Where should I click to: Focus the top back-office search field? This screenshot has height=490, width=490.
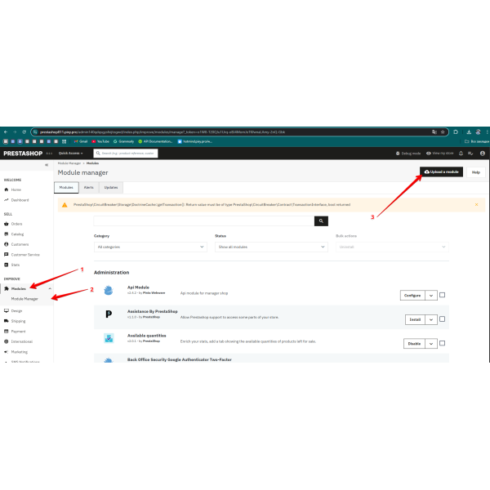point(126,154)
